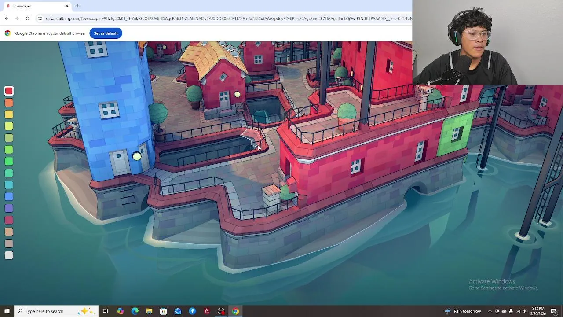
Task: Launch Copilot from the taskbar
Action: click(120, 311)
